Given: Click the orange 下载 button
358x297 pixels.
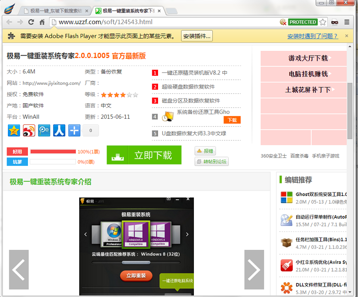Looking at the screenshot, I should coord(232,120).
